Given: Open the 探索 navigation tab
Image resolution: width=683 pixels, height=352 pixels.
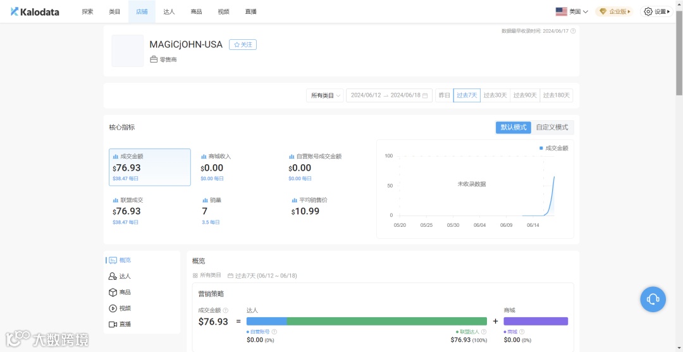Looking at the screenshot, I should coord(87,12).
